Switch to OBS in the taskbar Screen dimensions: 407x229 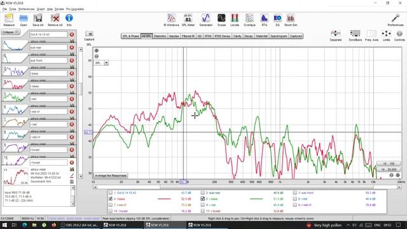[x=79, y=225]
